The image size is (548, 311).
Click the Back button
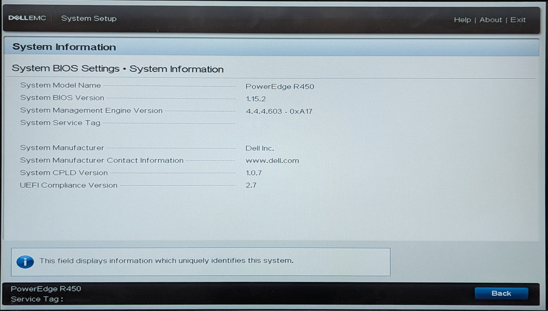coord(501,293)
